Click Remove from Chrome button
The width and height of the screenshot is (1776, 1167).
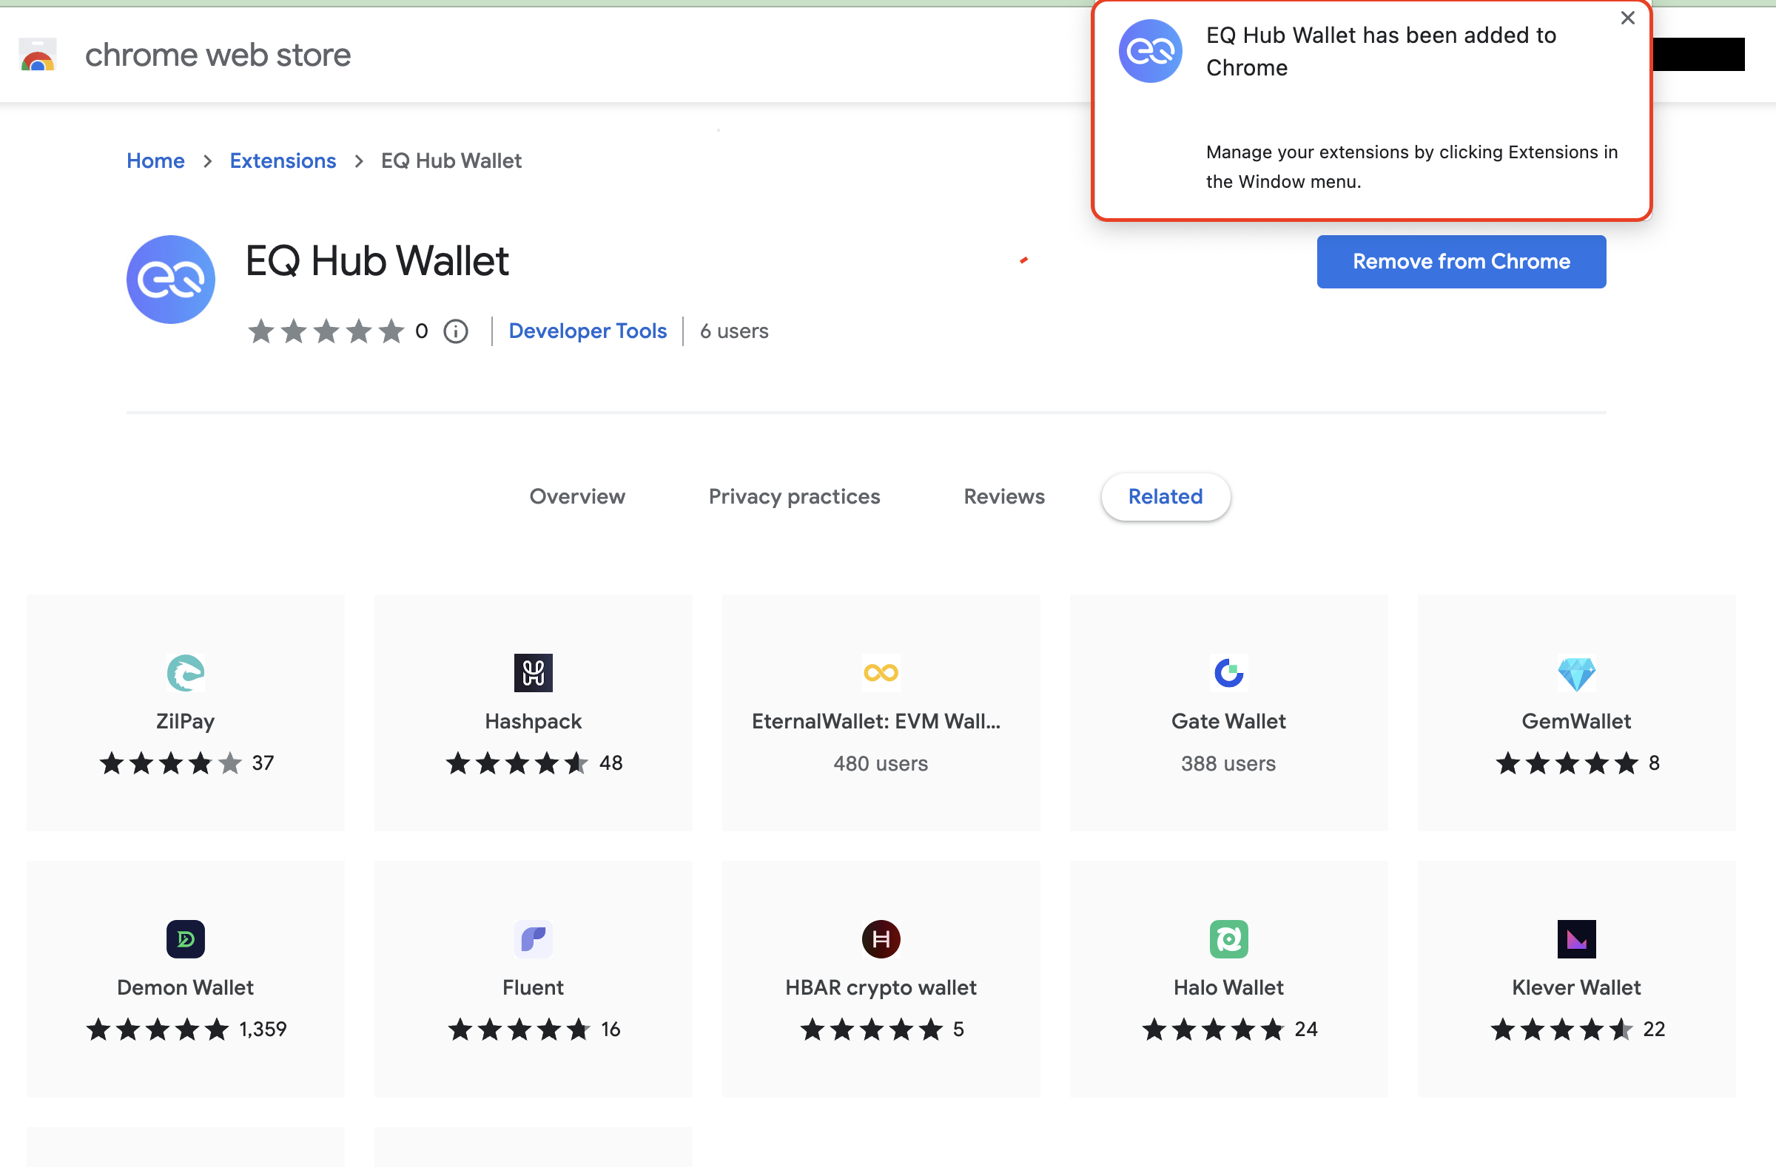tap(1460, 262)
